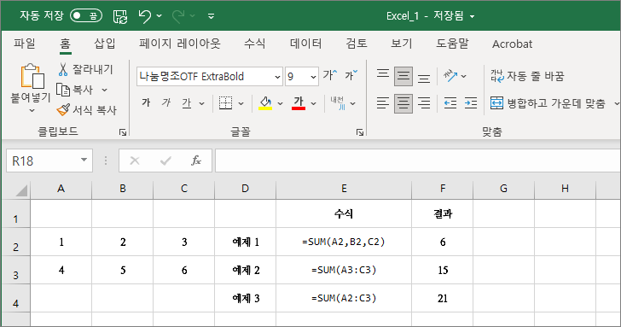Screen dimensions: 621x327
Task: Click 서식 복사 format painter
Action: (x=87, y=110)
